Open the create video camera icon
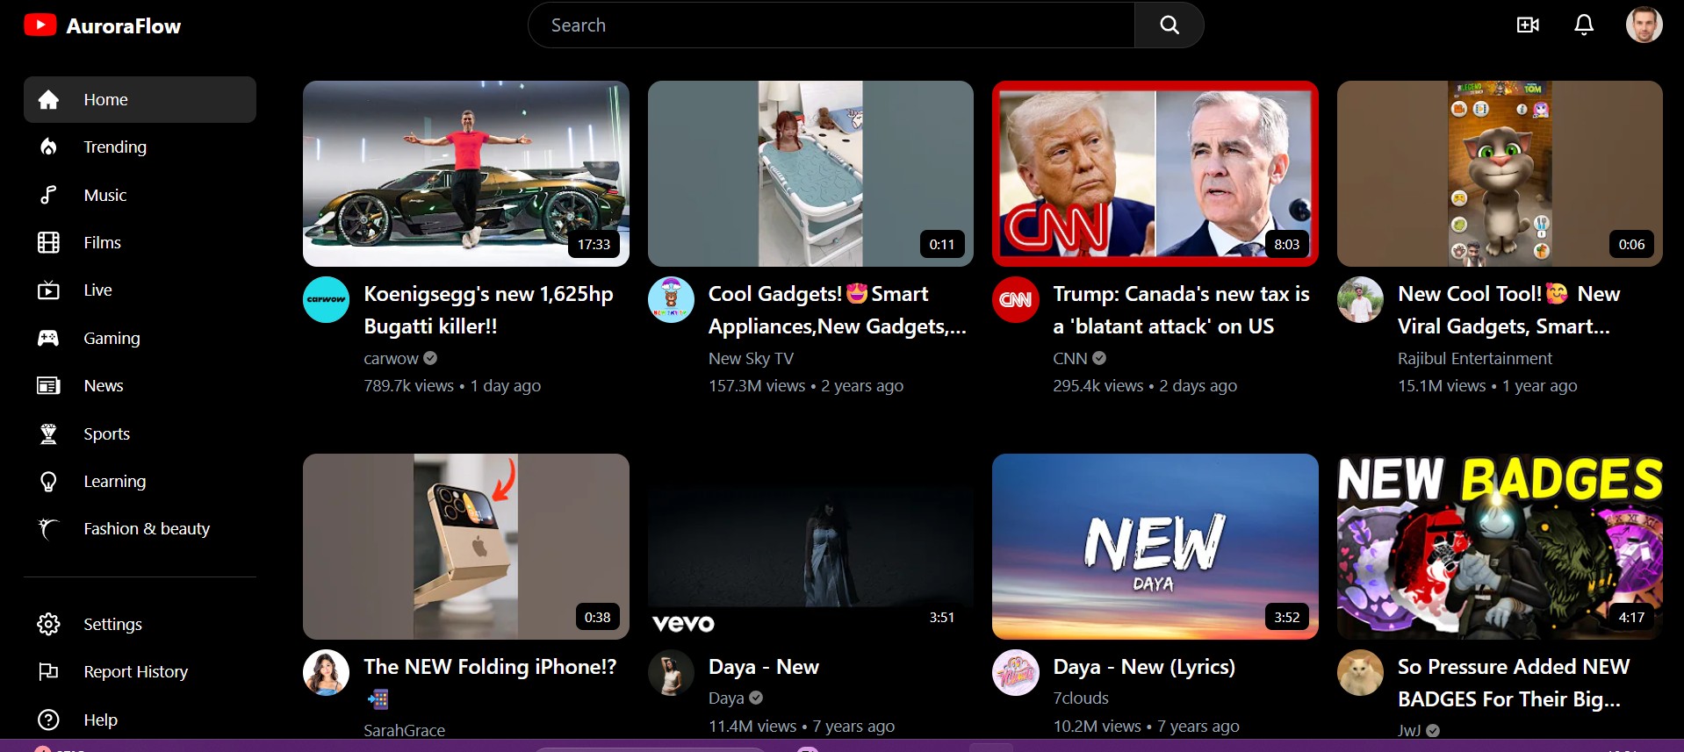This screenshot has height=752, width=1684. (1528, 25)
